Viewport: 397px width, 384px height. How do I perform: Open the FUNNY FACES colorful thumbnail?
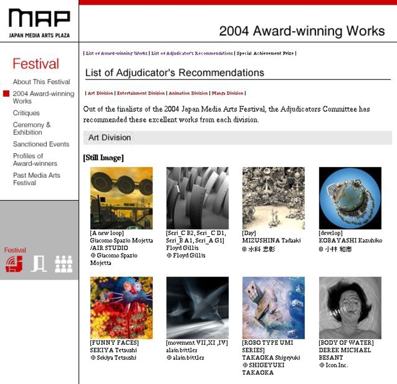121,308
